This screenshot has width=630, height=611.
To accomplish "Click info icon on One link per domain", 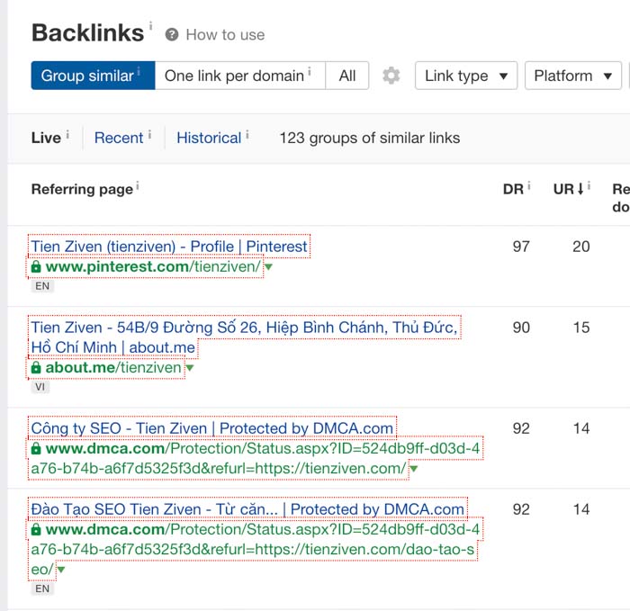I will point(310,72).
